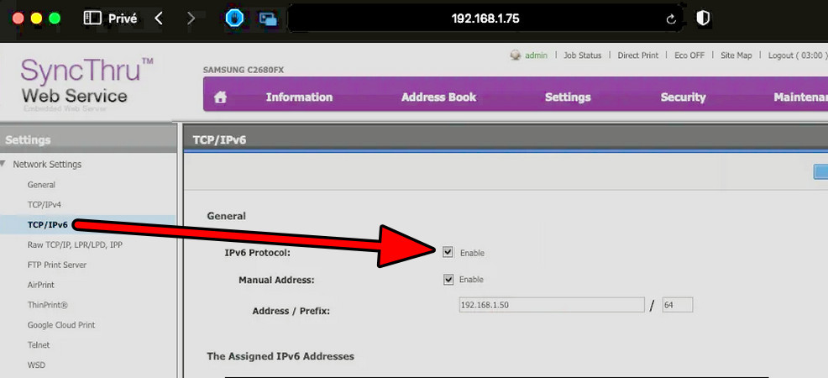Open the shield privacy report icon
The height and width of the screenshot is (378, 828).
tap(702, 18)
